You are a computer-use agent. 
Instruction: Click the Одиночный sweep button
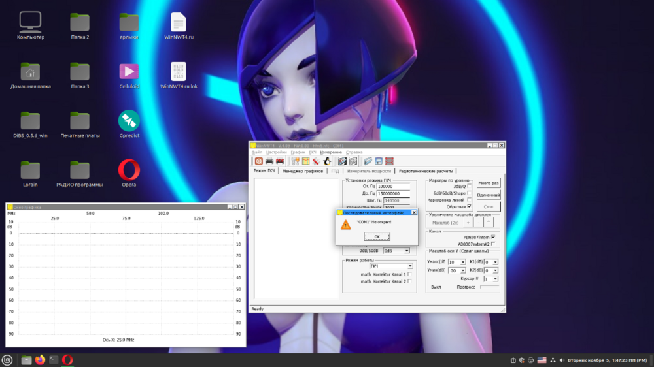(489, 195)
